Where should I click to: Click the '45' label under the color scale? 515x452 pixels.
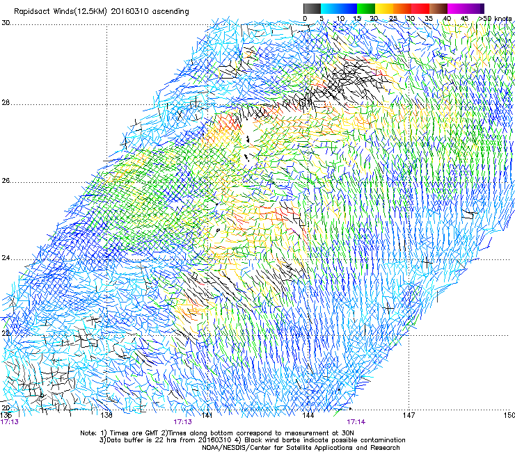pyautogui.click(x=464, y=19)
